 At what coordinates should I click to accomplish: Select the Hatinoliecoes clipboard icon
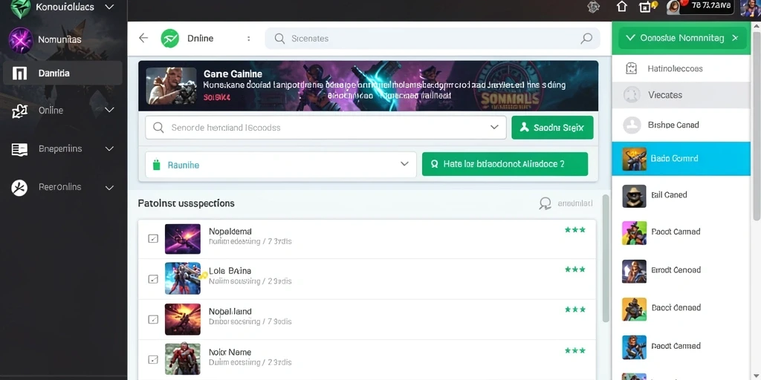pos(631,68)
